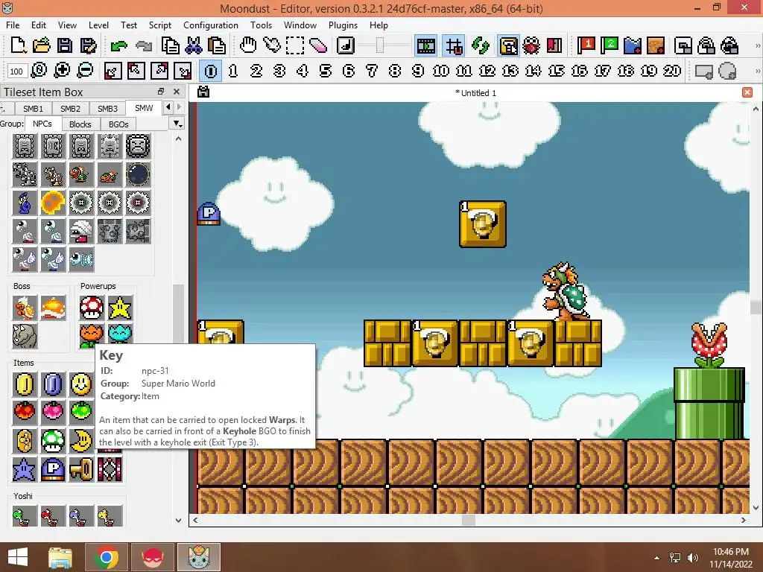Viewport: 763px width, 572px height.
Task: Click the Save As floppy with pencil icon
Action: point(88,45)
